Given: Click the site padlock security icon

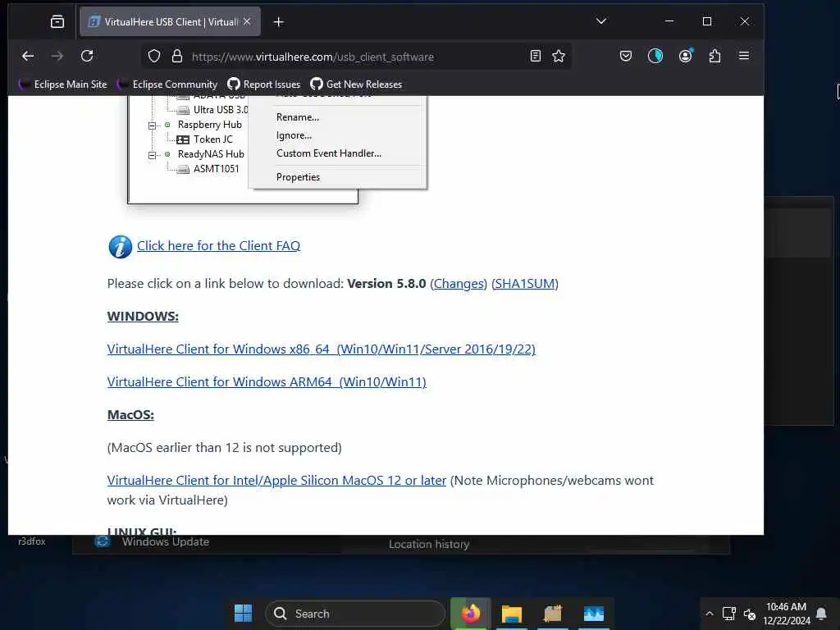Looking at the screenshot, I should click(x=177, y=57).
